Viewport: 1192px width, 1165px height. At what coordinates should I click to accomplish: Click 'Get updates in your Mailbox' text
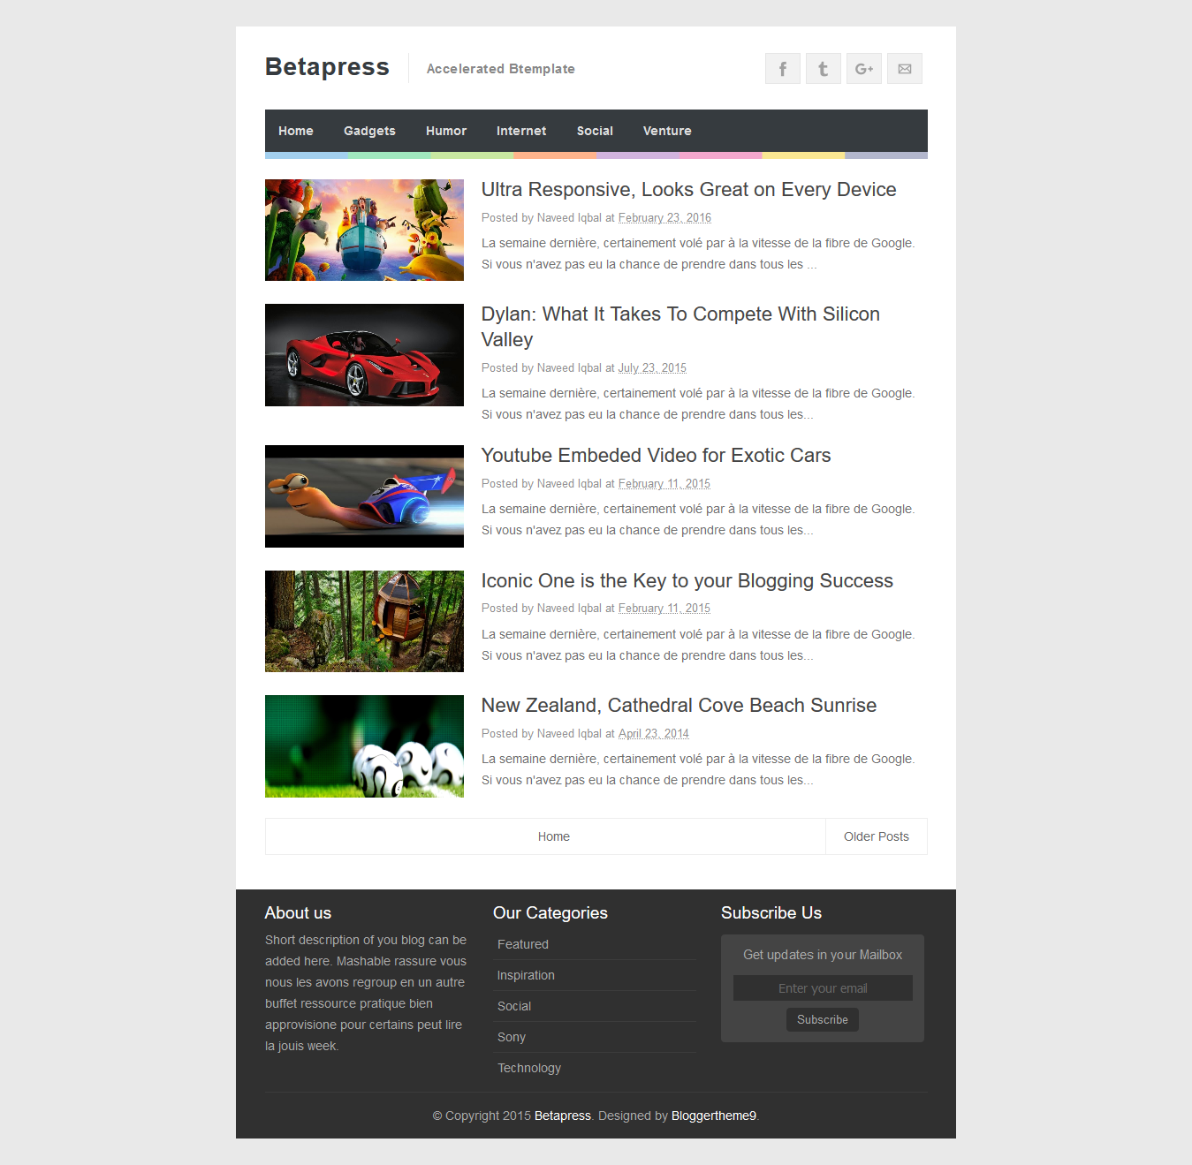(x=823, y=955)
